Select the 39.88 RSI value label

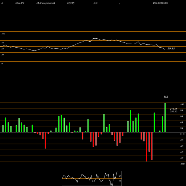(x=171, y=48)
